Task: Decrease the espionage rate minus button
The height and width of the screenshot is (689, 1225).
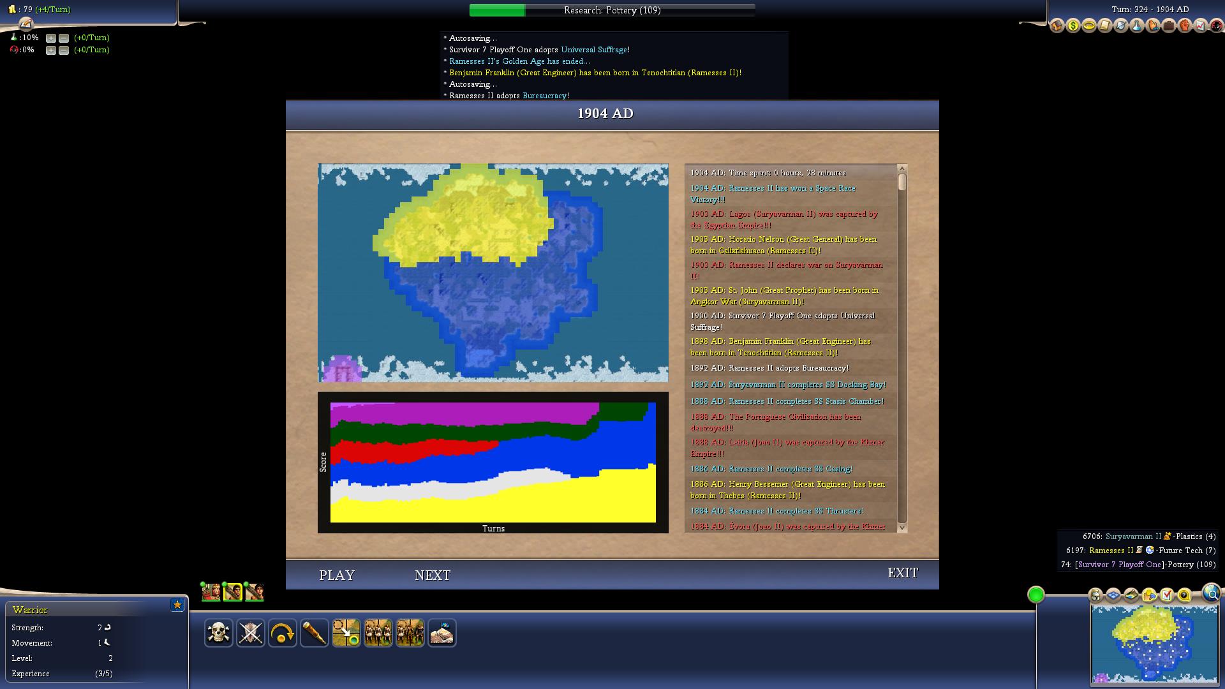Action: click(x=64, y=50)
